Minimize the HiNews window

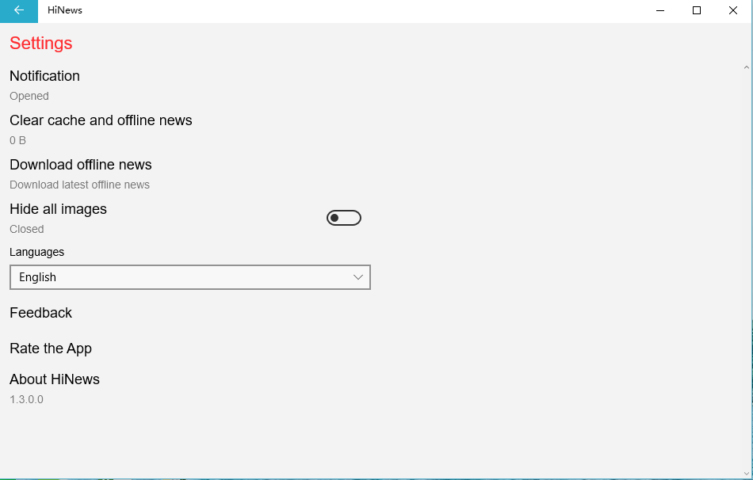coord(660,10)
